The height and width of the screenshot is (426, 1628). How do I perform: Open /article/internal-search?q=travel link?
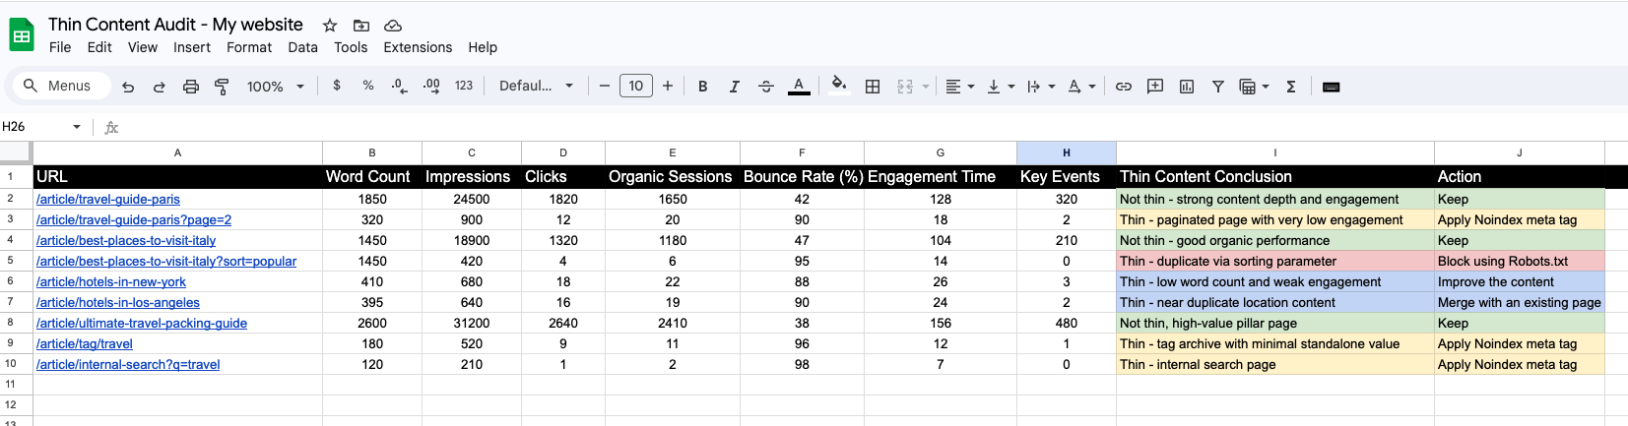coord(128,364)
